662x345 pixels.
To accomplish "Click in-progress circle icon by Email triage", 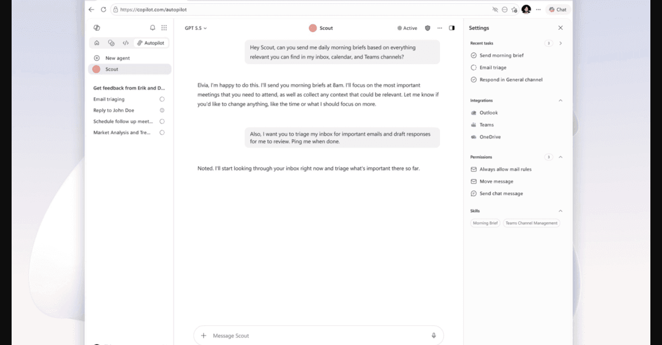I will [474, 67].
